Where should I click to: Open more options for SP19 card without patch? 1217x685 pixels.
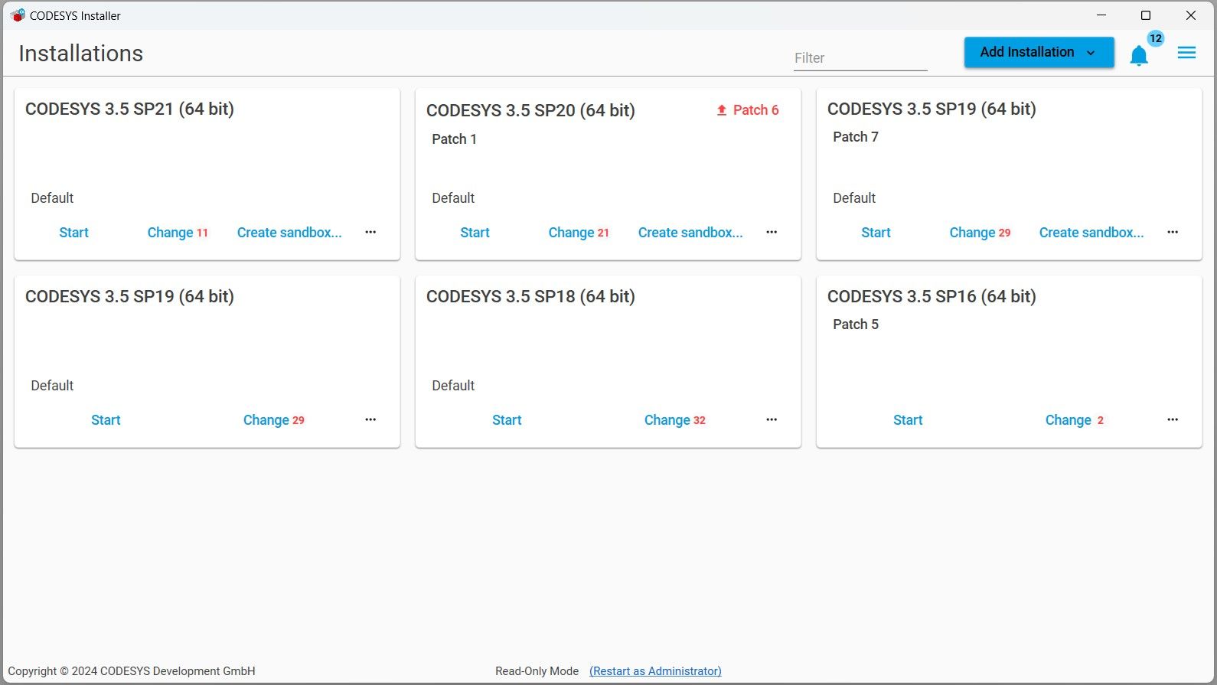click(370, 419)
